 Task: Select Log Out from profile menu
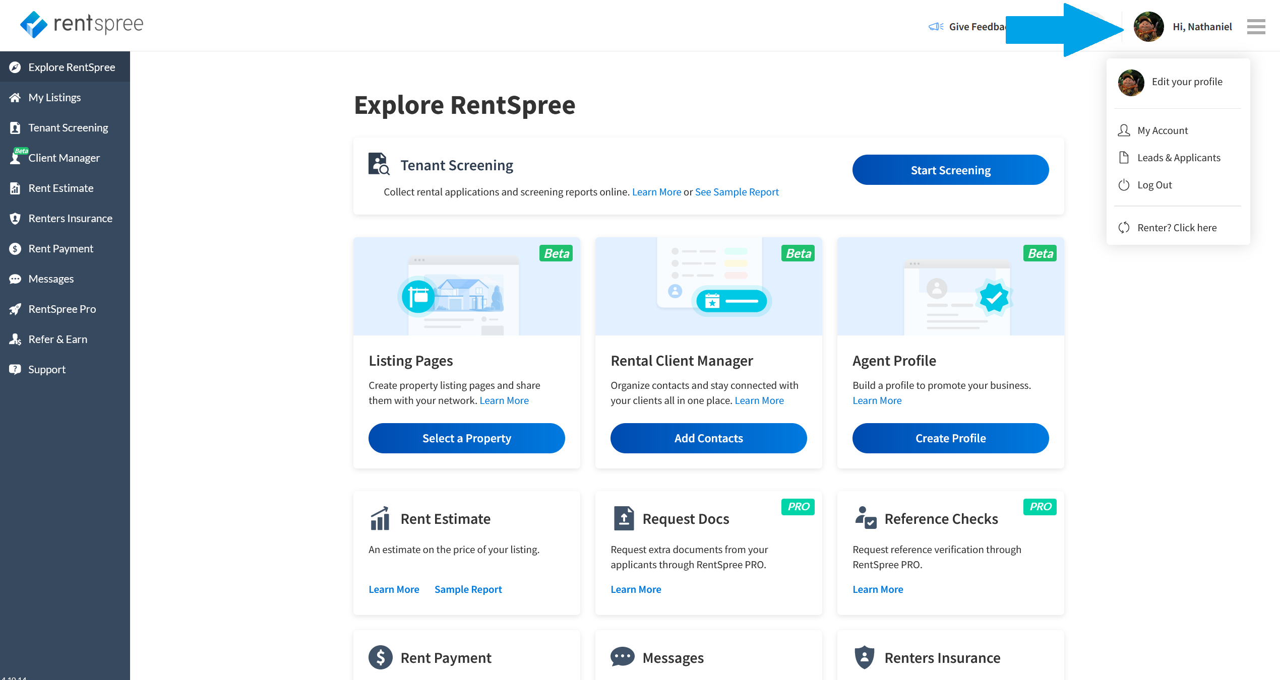pyautogui.click(x=1154, y=185)
